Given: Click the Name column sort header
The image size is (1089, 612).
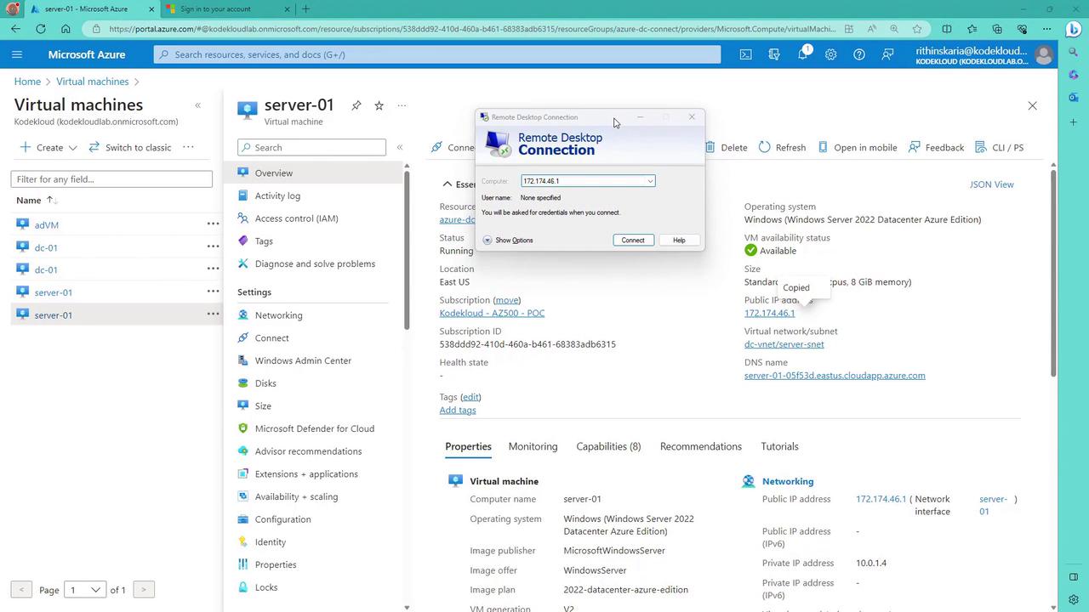Looking at the screenshot, I should pos(36,200).
